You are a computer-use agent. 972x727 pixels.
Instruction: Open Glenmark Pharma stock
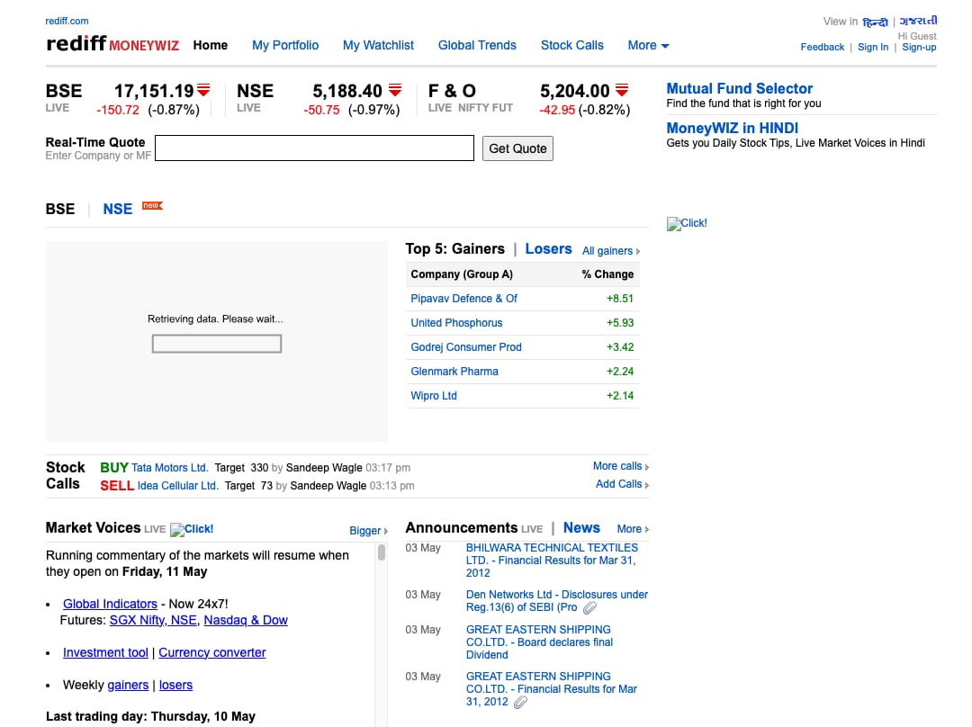[454, 372]
